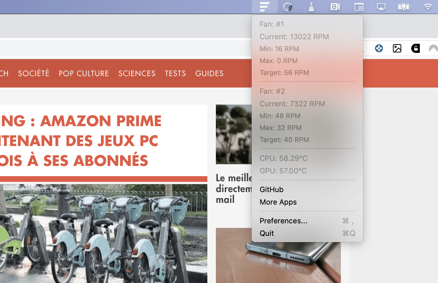Screen dimensions: 438x283
Task: Navigate to the SCIENCES section
Action: pyautogui.click(x=137, y=73)
